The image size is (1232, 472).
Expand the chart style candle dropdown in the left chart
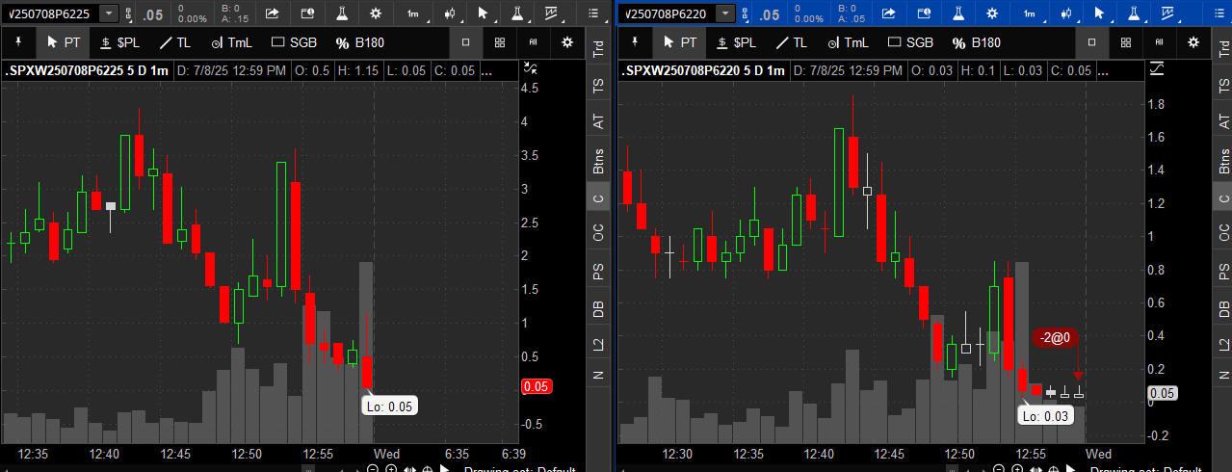(449, 13)
